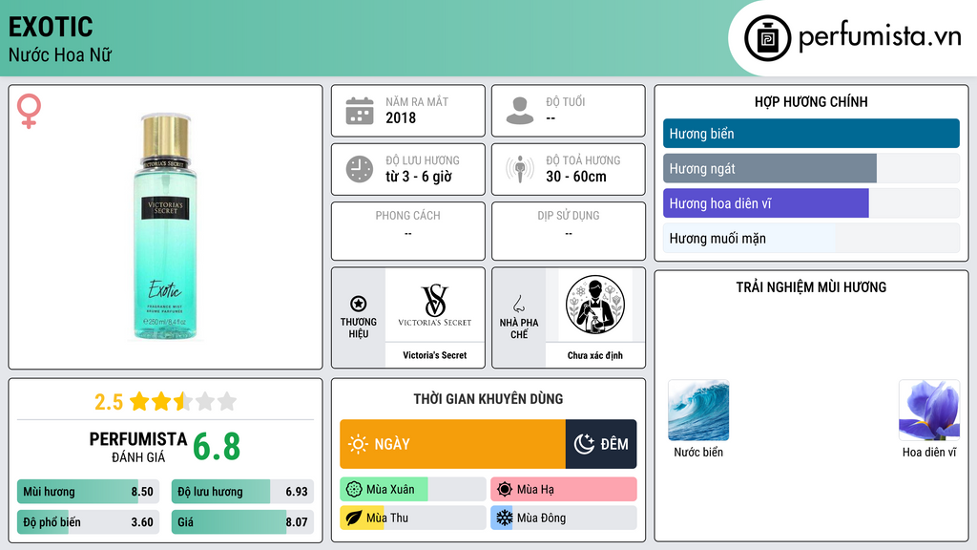Click the Độ phổ biến 3.60 score bar

88,522
